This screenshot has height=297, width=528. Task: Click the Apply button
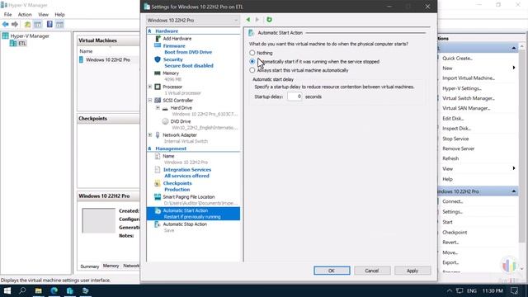pos(412,271)
